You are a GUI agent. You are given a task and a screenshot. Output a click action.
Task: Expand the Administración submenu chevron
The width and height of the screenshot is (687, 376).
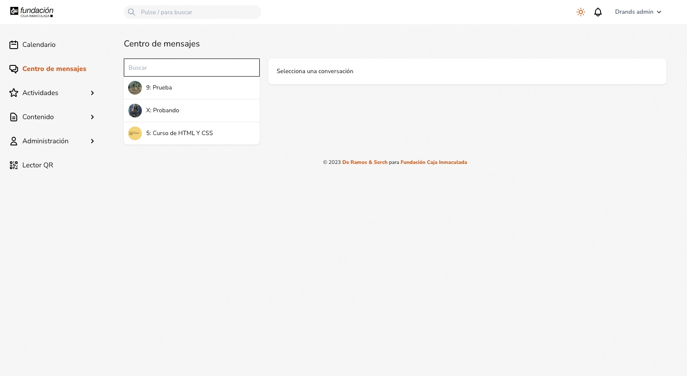point(92,141)
